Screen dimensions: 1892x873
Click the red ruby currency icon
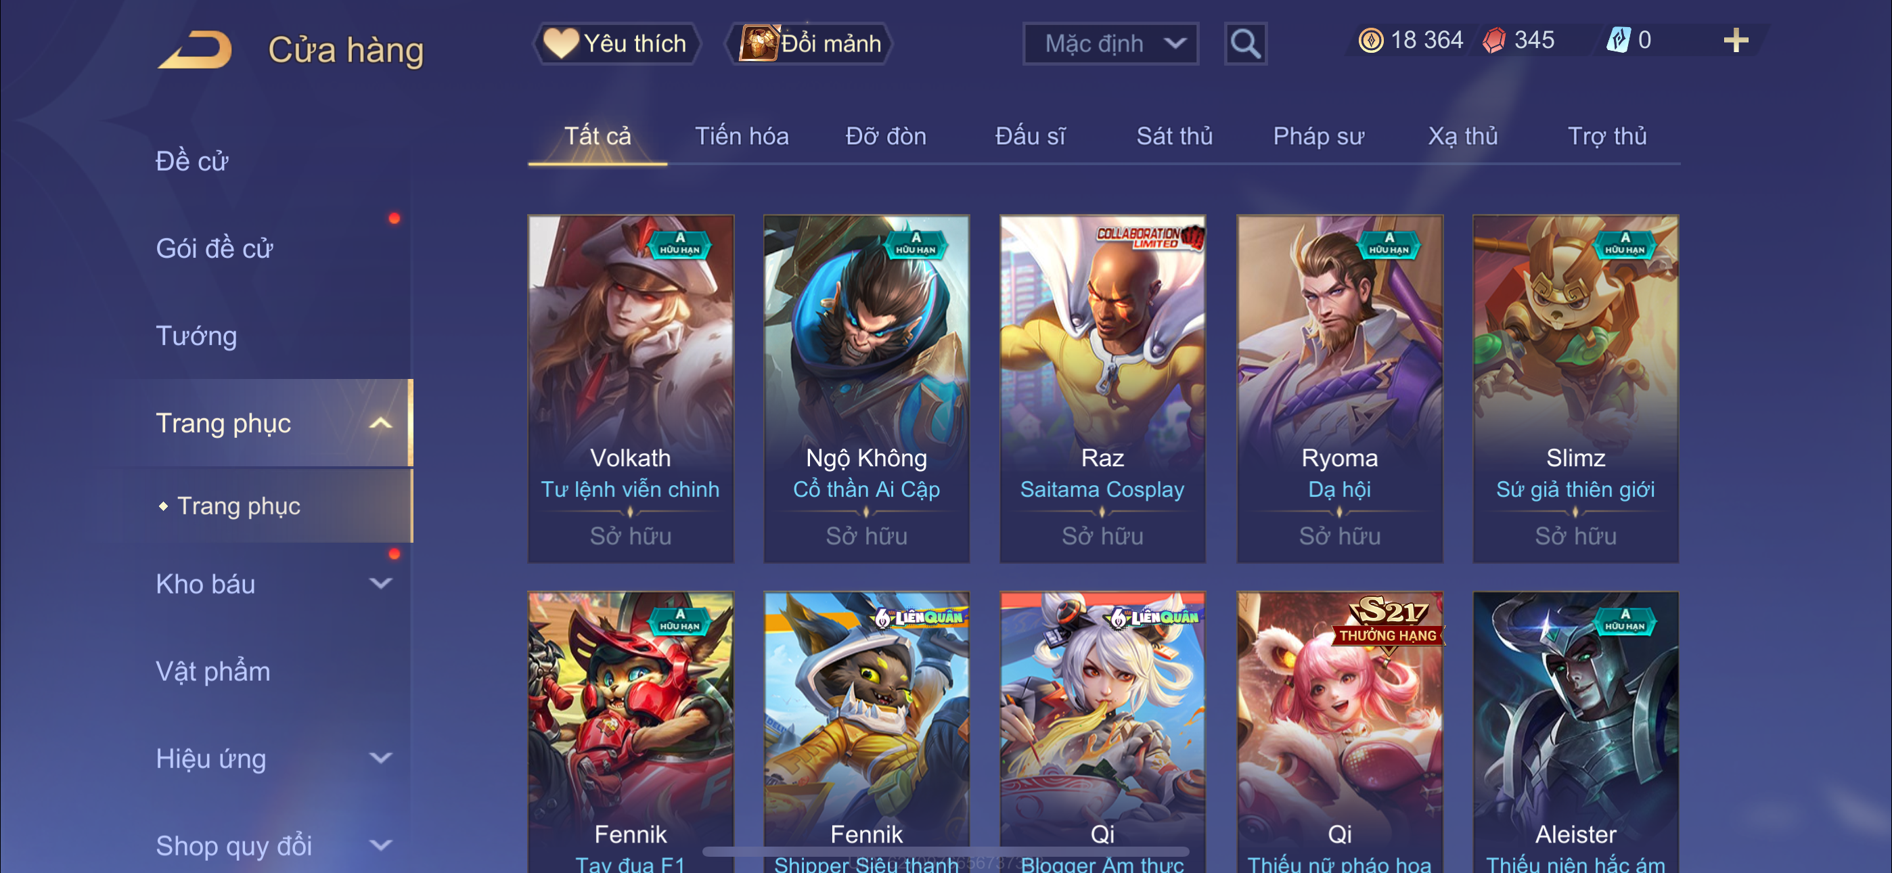pyautogui.click(x=1494, y=41)
